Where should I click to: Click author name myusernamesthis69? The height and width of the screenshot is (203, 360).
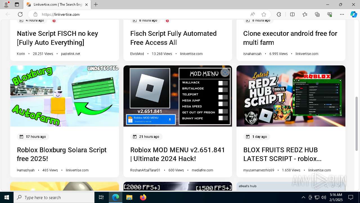259,170
